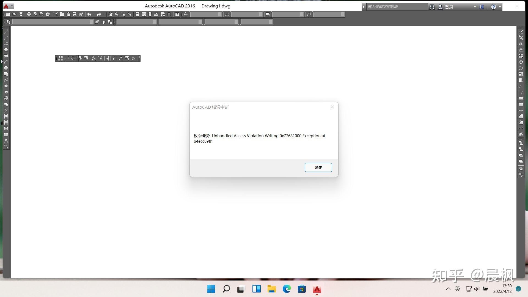Select the Line tool in draw toolbar

coord(6,32)
